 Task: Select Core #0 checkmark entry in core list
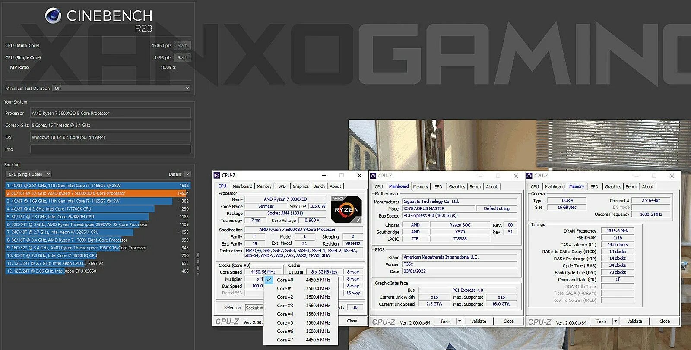tap(301, 280)
